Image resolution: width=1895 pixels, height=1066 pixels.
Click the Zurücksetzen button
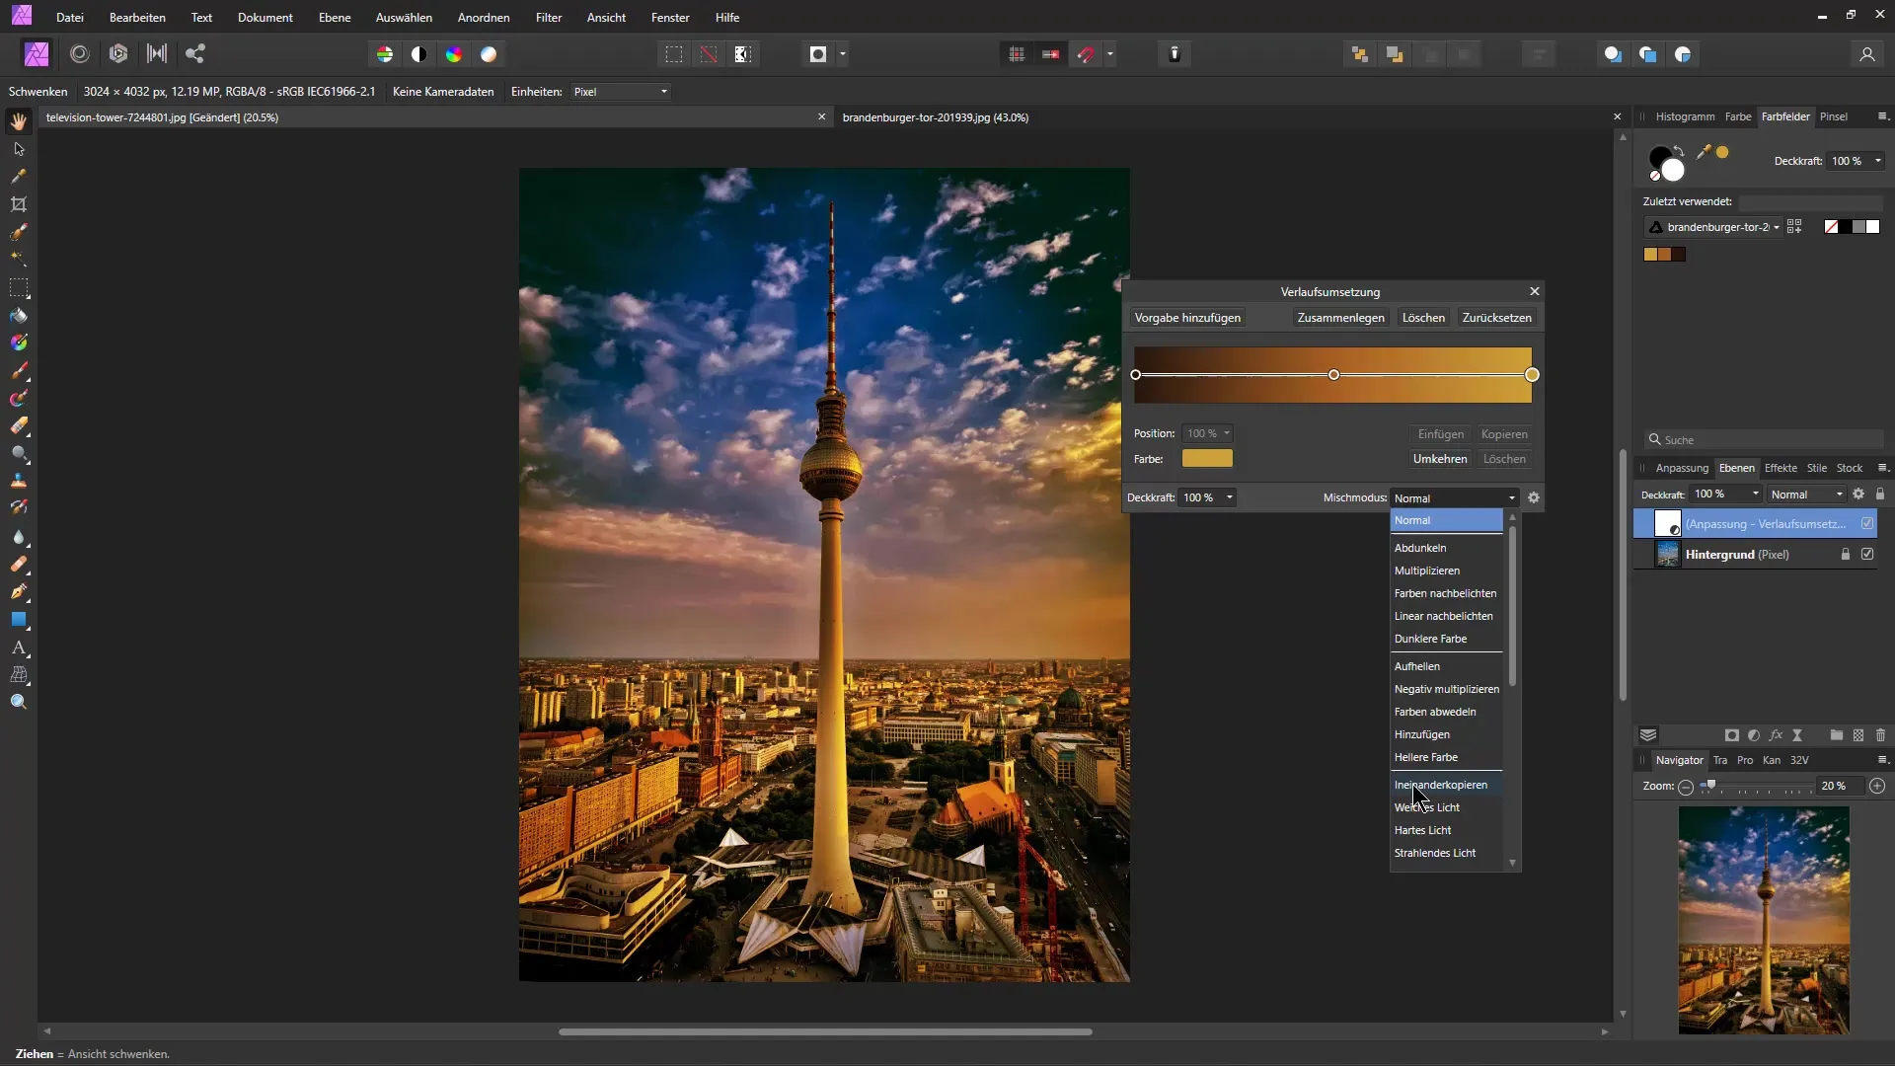tap(1496, 318)
